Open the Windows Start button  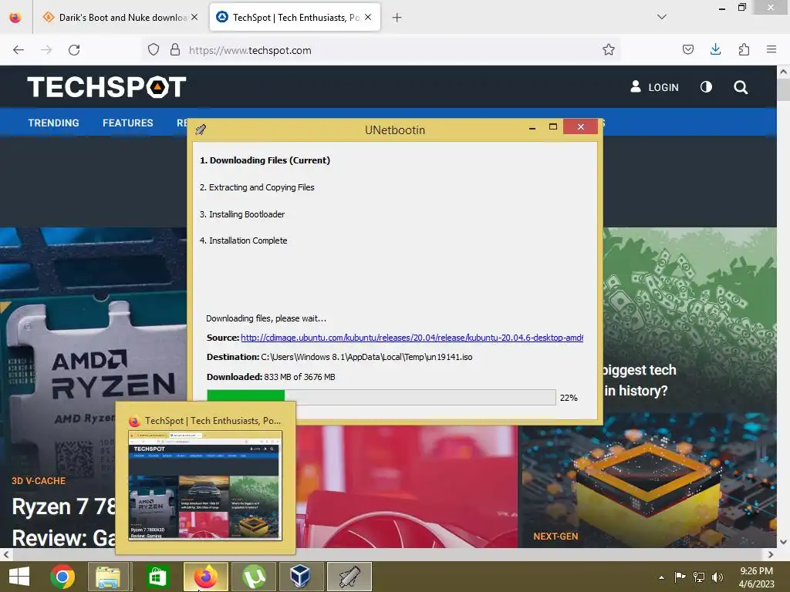coord(19,577)
